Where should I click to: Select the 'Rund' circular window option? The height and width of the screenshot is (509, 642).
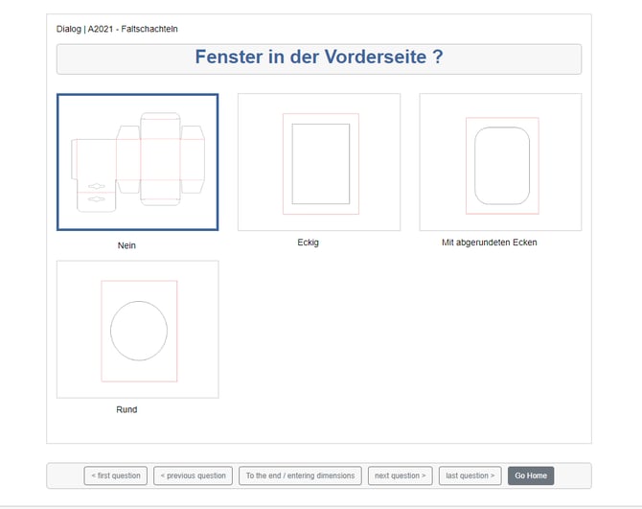(x=138, y=329)
